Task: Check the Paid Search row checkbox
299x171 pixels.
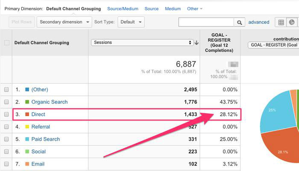Action: point(6,139)
